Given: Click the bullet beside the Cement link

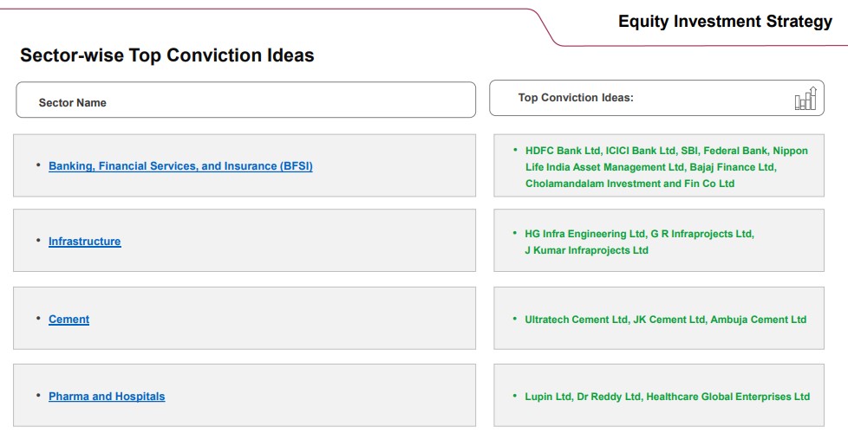Looking at the screenshot, I should click(x=38, y=319).
